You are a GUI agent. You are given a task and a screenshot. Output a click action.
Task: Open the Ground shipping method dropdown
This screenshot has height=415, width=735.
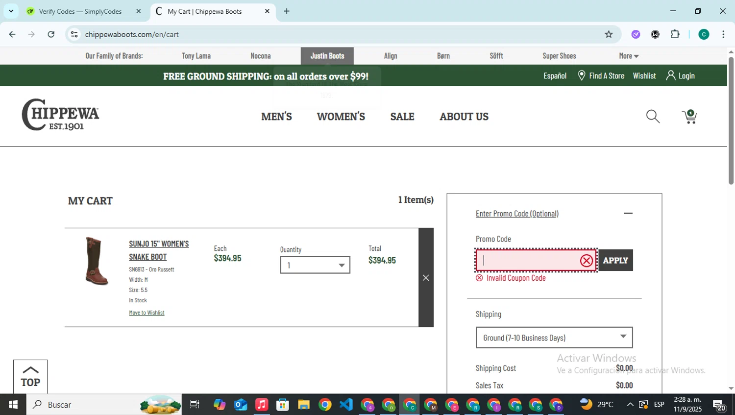coord(554,338)
